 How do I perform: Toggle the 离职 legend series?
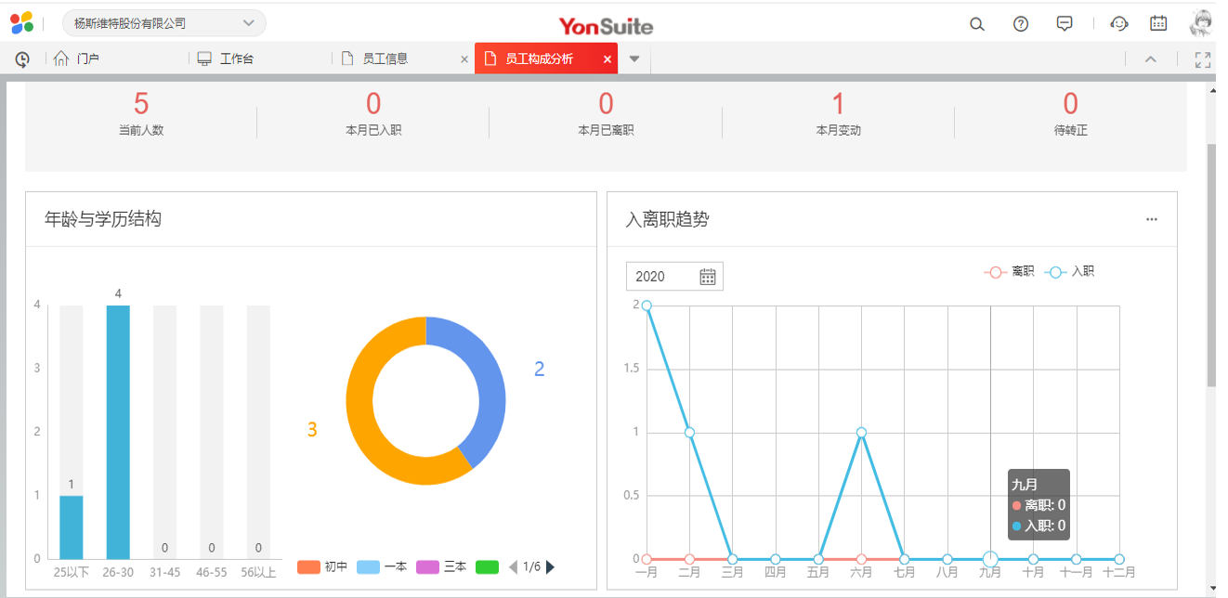[x=1009, y=272]
